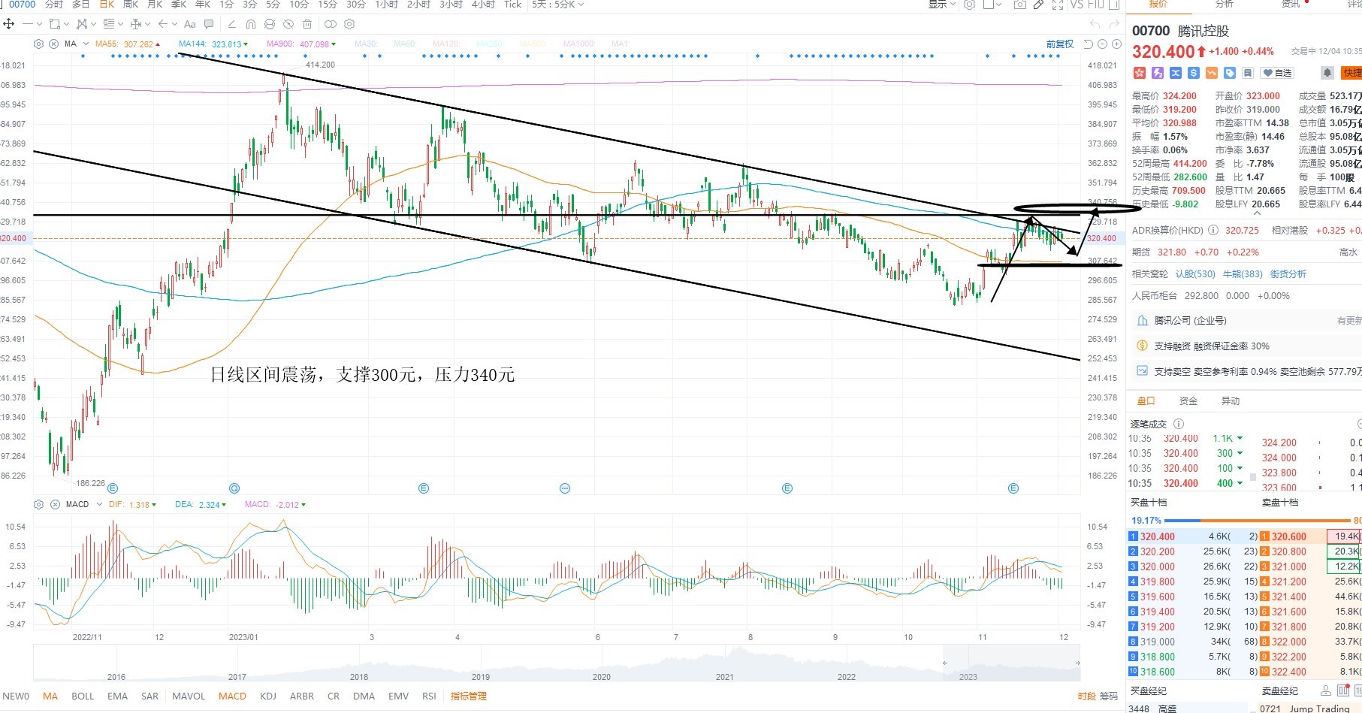
Task: Expand the arrow tool dropdown
Action: [174, 24]
